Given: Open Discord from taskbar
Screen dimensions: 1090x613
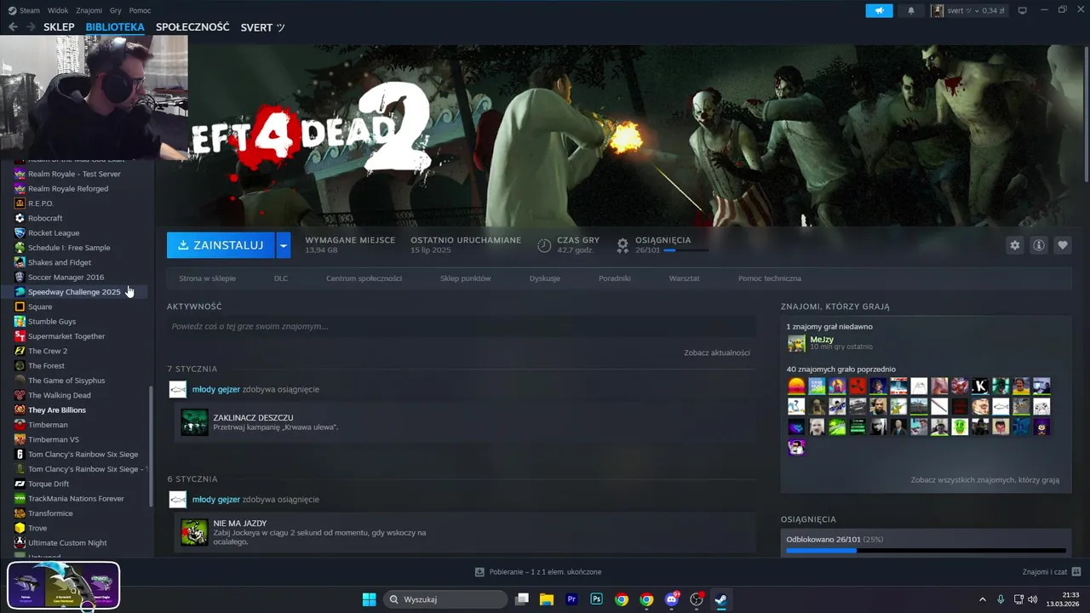Looking at the screenshot, I should tap(672, 599).
